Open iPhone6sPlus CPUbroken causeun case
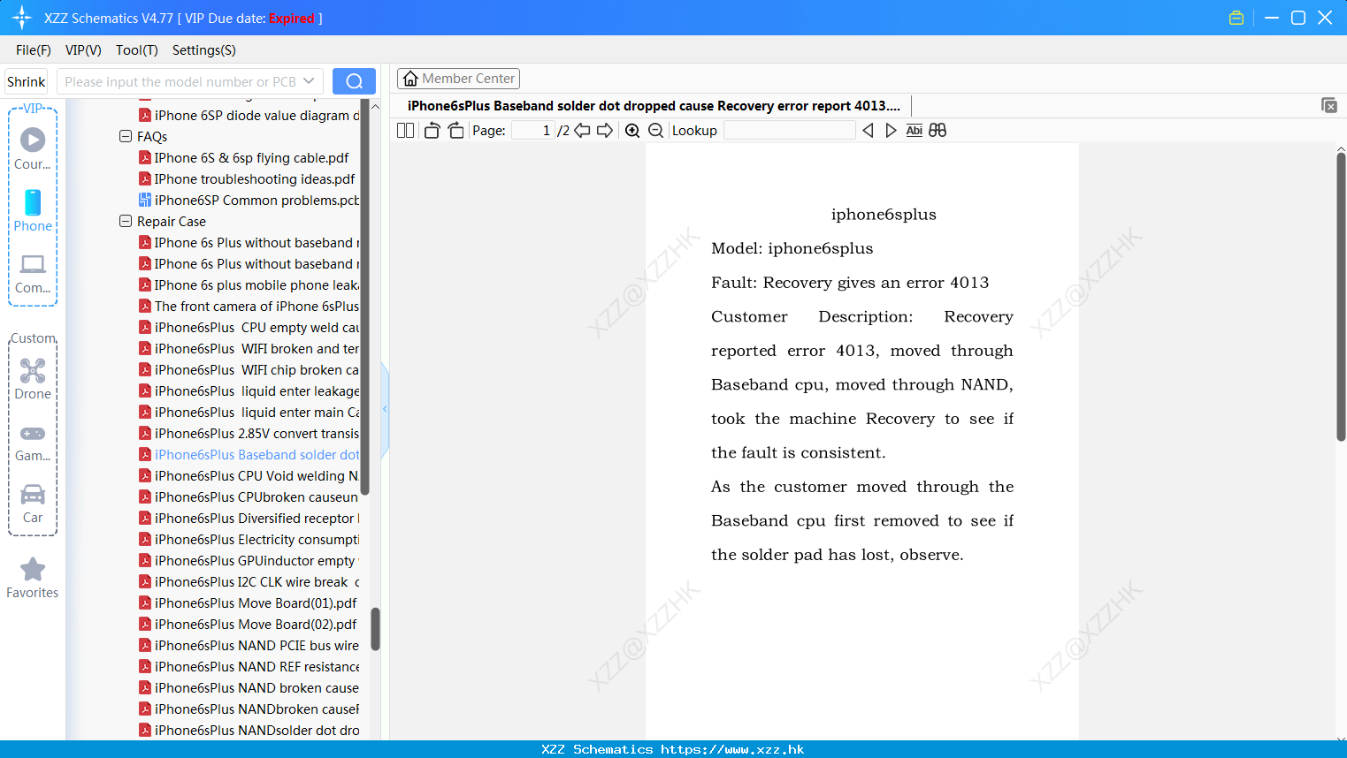The width and height of the screenshot is (1347, 758). pyautogui.click(x=249, y=497)
